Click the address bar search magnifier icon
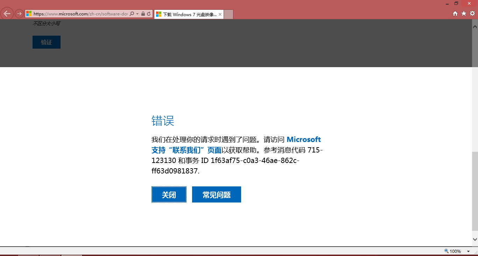 132,14
